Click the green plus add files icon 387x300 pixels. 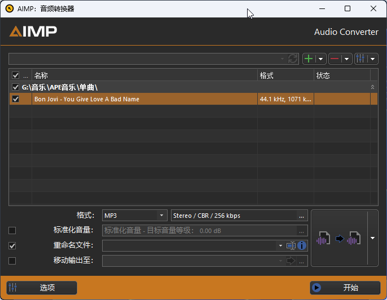click(x=309, y=59)
